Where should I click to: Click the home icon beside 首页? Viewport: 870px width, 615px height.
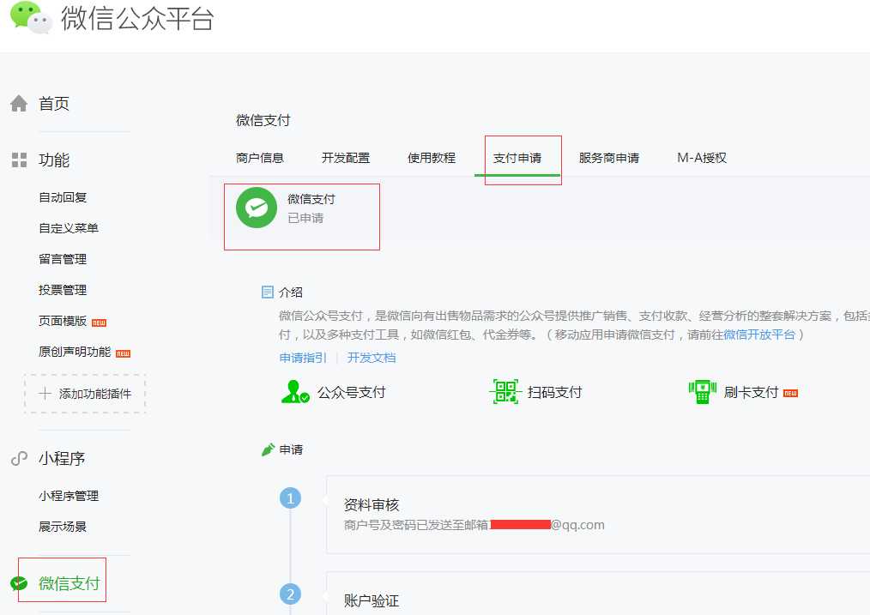[x=19, y=102]
